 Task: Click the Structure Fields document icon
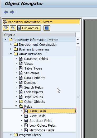click(x=26, y=121)
